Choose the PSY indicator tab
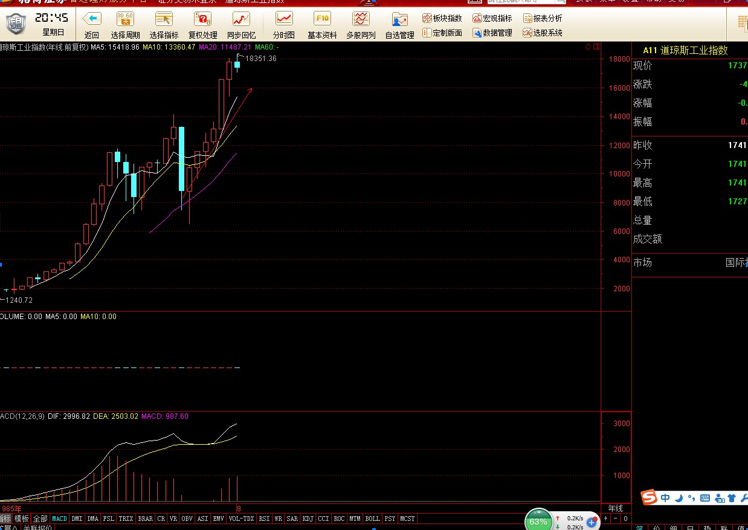This screenshot has width=748, height=530. point(390,519)
